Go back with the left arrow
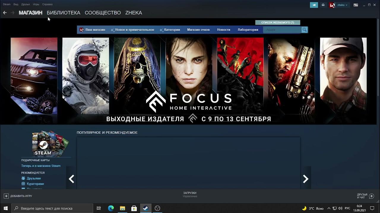Viewport: 380px width, 213px height. [5, 13]
